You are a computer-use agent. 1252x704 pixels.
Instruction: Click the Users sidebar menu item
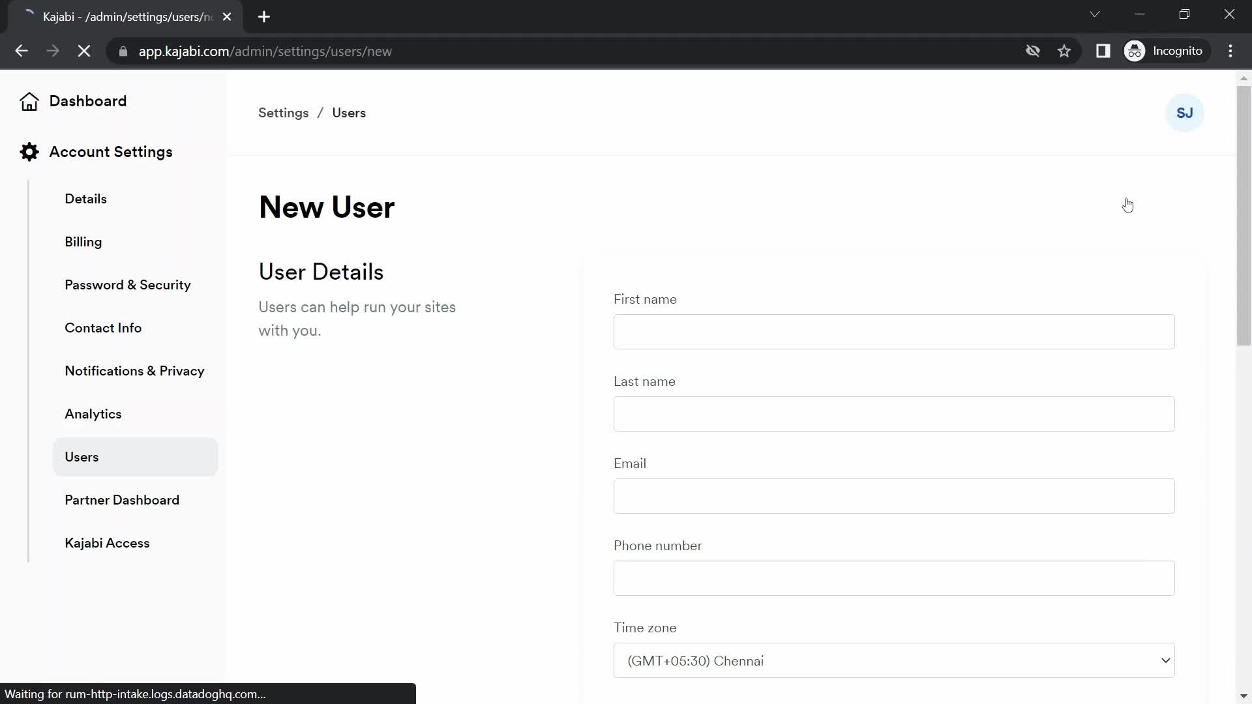pyautogui.click(x=82, y=456)
